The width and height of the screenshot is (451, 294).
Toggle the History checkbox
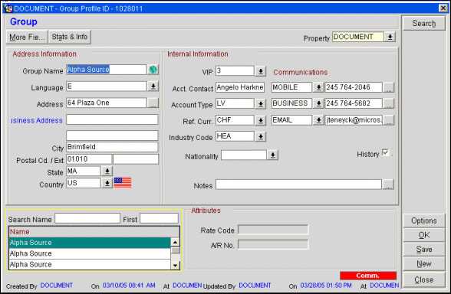click(x=385, y=152)
